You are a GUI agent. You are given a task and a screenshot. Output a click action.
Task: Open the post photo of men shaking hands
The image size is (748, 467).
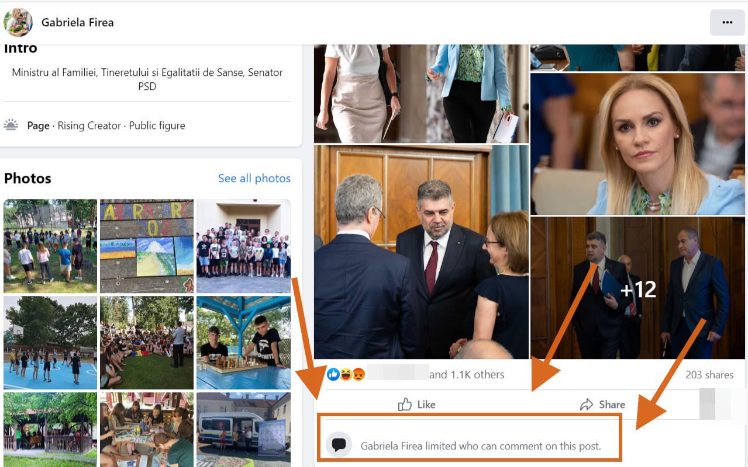(421, 252)
